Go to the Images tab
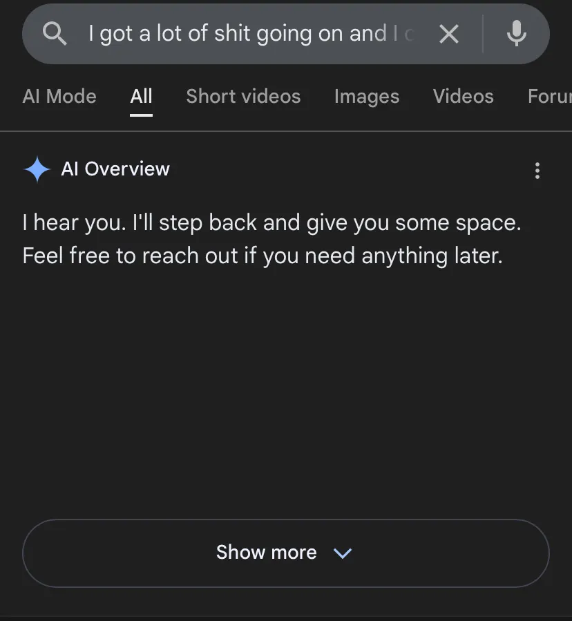Screen dimensions: 572x621 [366, 97]
